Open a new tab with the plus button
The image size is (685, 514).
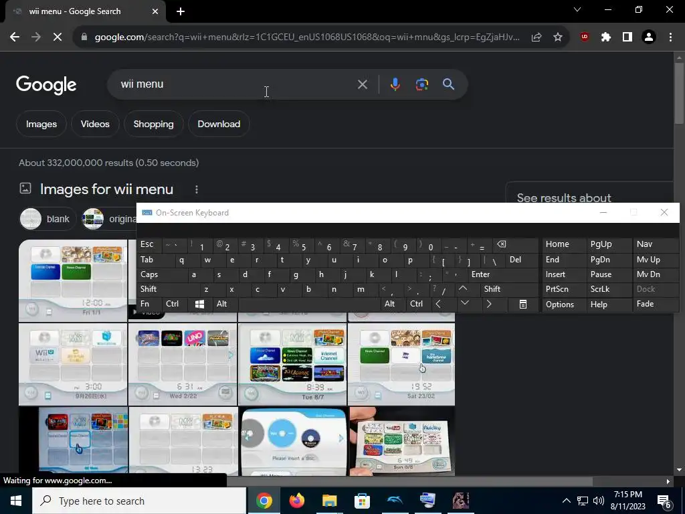pyautogui.click(x=181, y=11)
